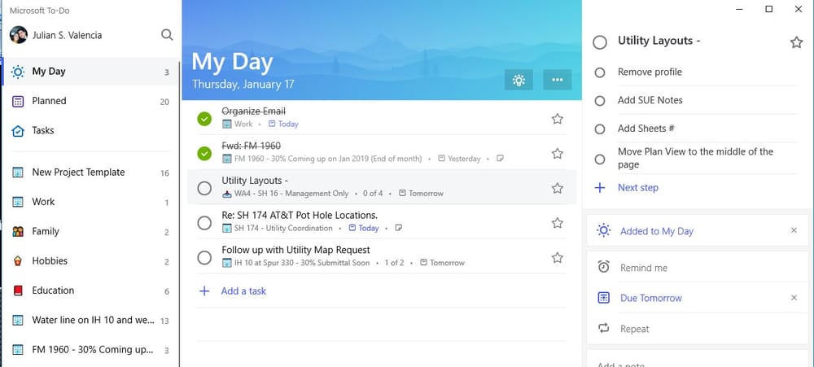Click the Family list people icon
This screenshot has width=814, height=367.
pyautogui.click(x=18, y=232)
